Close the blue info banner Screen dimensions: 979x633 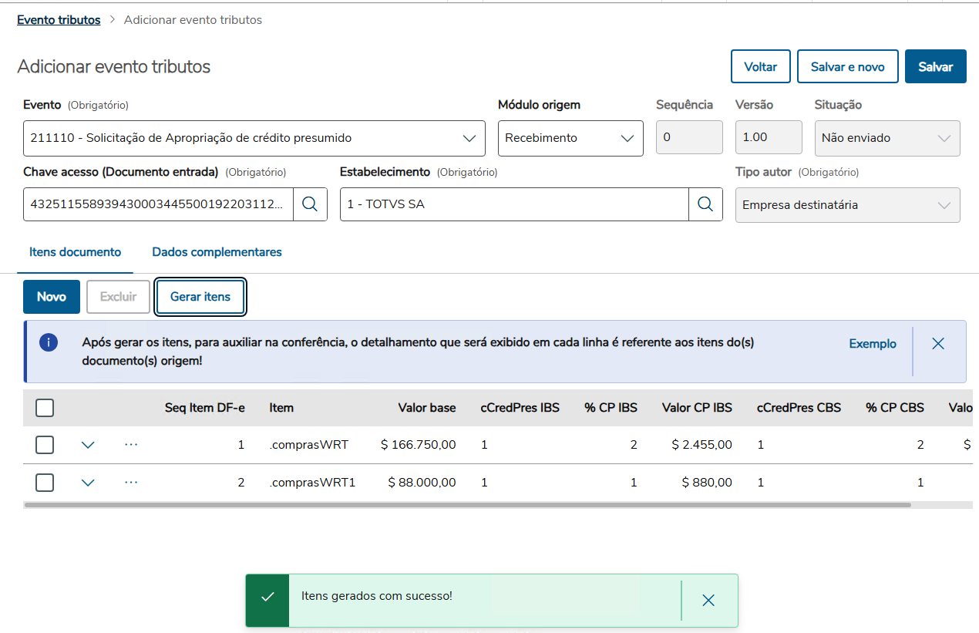(938, 344)
